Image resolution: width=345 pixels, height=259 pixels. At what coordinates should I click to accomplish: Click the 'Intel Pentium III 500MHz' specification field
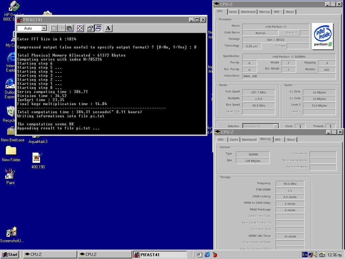tap(289, 57)
